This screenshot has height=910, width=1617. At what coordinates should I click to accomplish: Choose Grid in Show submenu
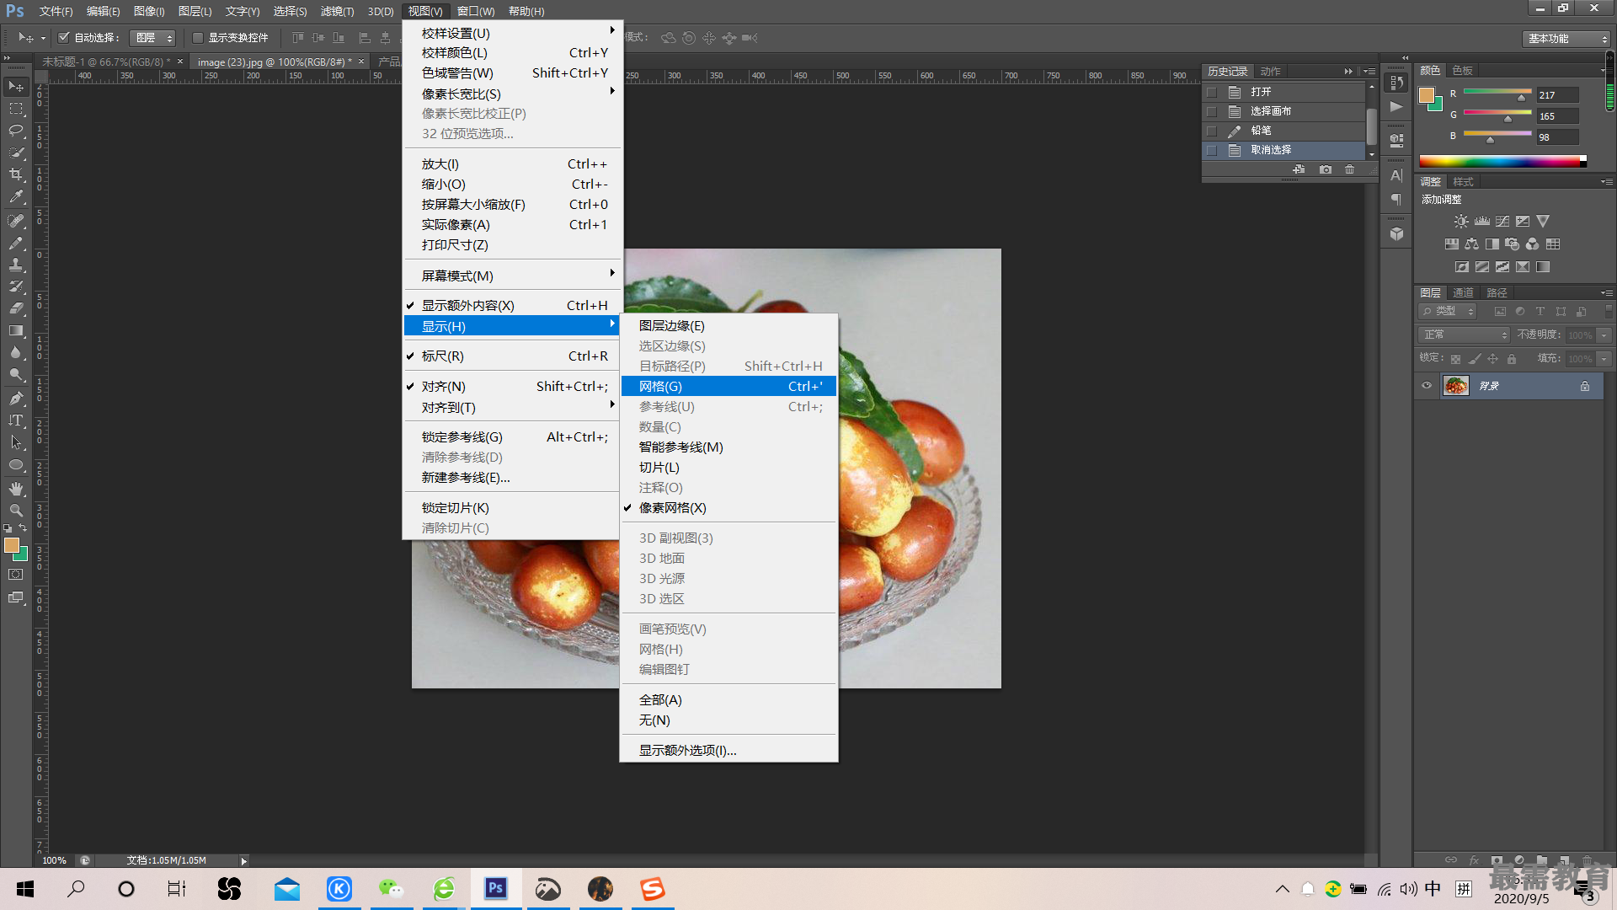click(729, 387)
